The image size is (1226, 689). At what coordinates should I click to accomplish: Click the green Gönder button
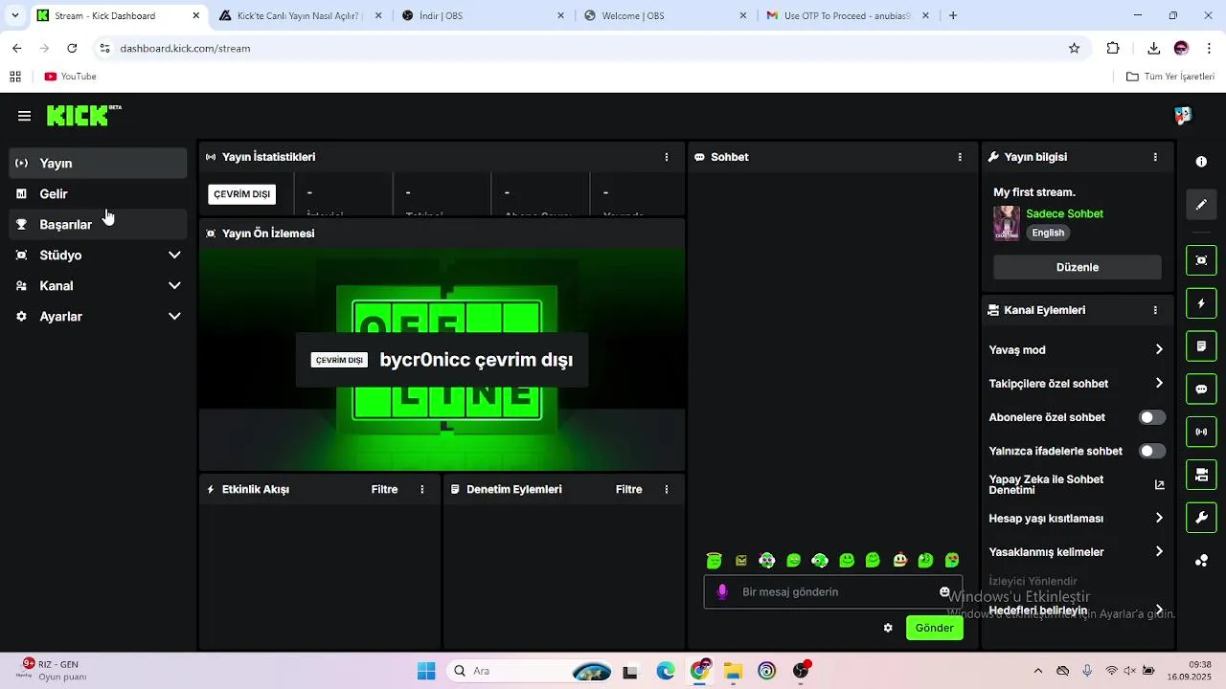934,628
